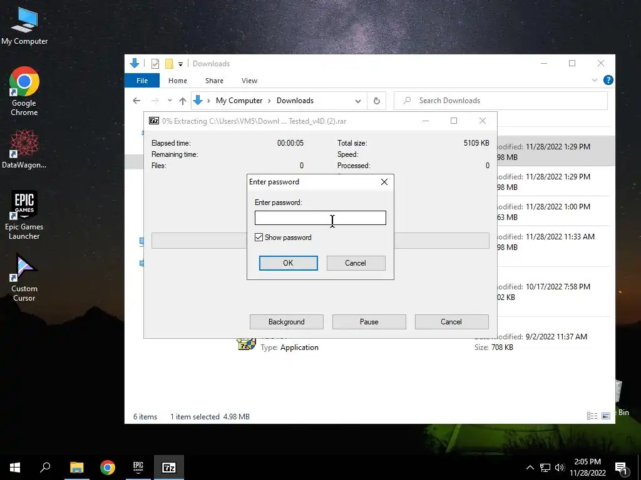Expand the recent locations dropdown arrow

[x=170, y=101]
